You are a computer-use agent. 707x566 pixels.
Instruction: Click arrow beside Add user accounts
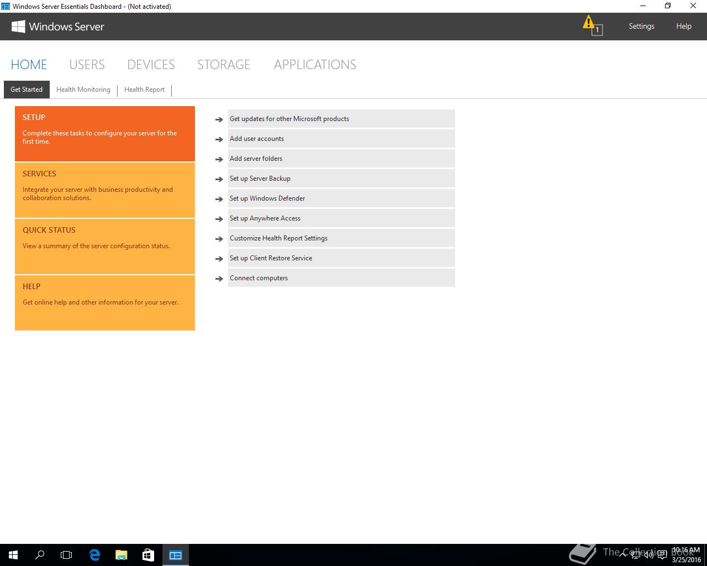(219, 139)
